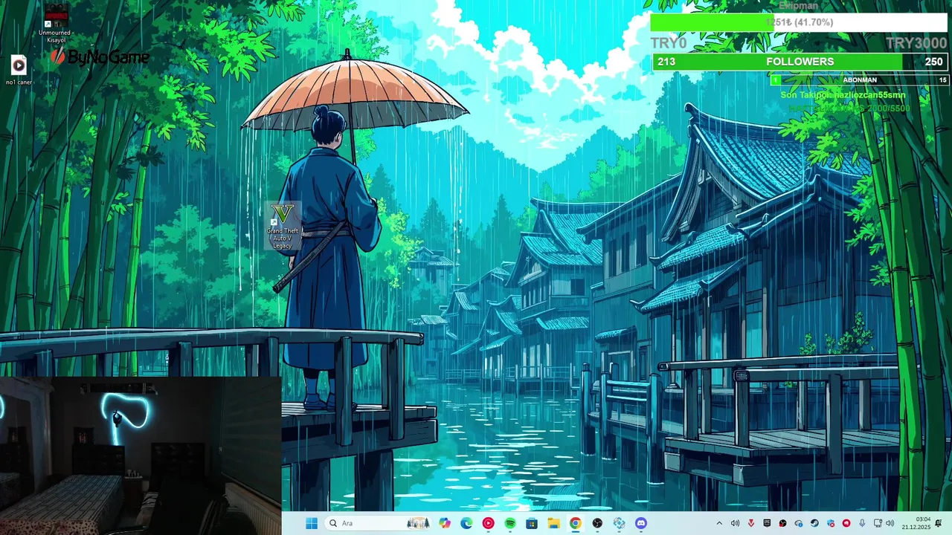Click the speaker icon beside the tray chevron
952x535 pixels.
[x=735, y=523]
